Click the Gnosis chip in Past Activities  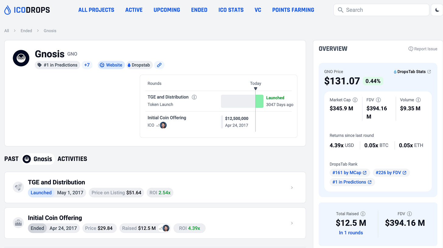coord(38,159)
